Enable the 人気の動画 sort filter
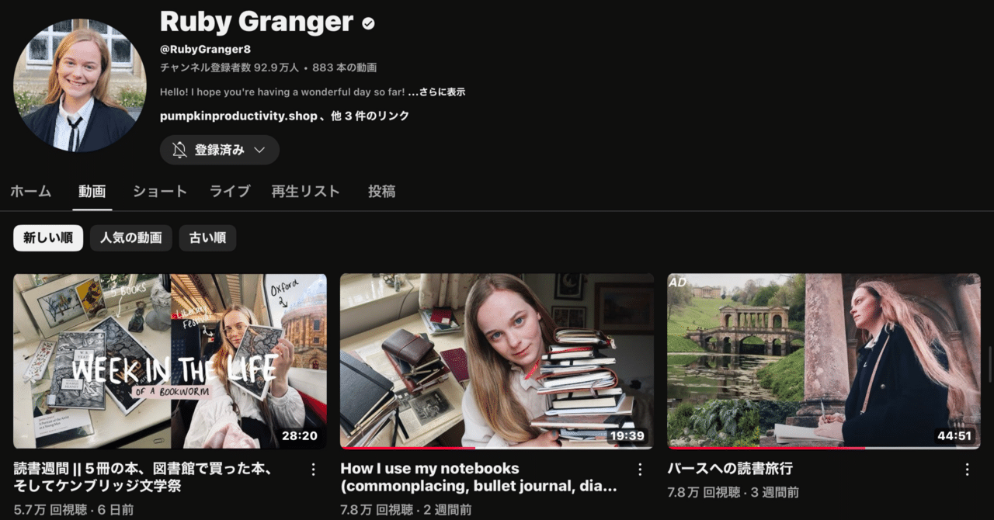Screen dimensions: 994x520 (x=130, y=237)
